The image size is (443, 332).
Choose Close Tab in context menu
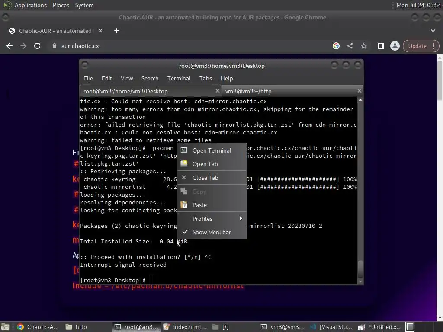click(212, 178)
